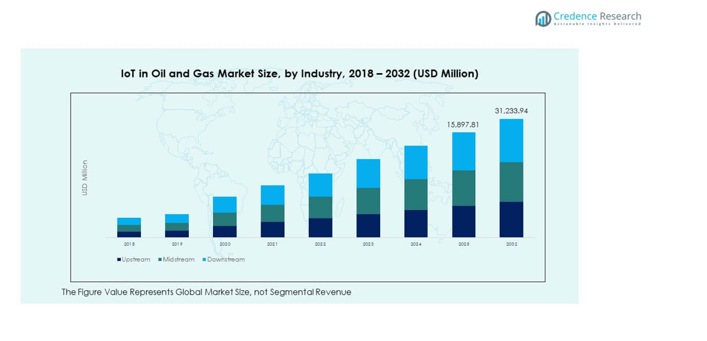The image size is (707, 341).
Task: Click the 2022 year axis label
Action: click(x=320, y=244)
